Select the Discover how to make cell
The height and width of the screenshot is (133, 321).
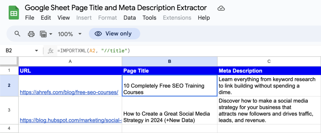269,110
